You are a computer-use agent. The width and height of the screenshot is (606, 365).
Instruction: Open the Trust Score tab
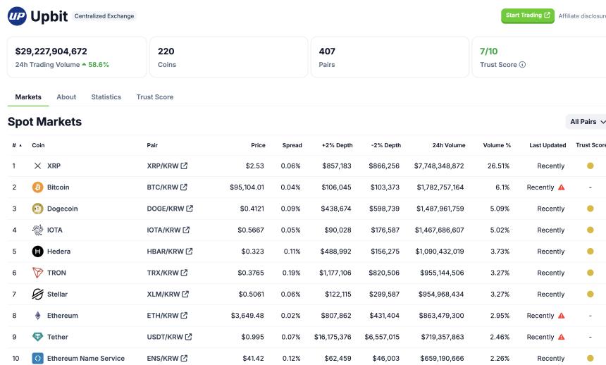pyautogui.click(x=154, y=97)
